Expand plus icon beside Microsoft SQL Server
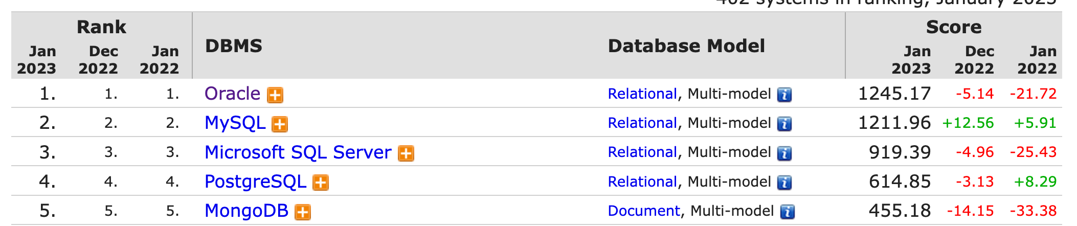This screenshot has height=226, width=1077. click(406, 153)
